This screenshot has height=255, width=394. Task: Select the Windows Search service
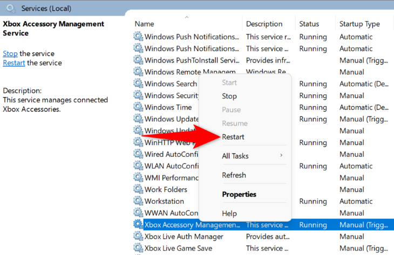(x=171, y=84)
